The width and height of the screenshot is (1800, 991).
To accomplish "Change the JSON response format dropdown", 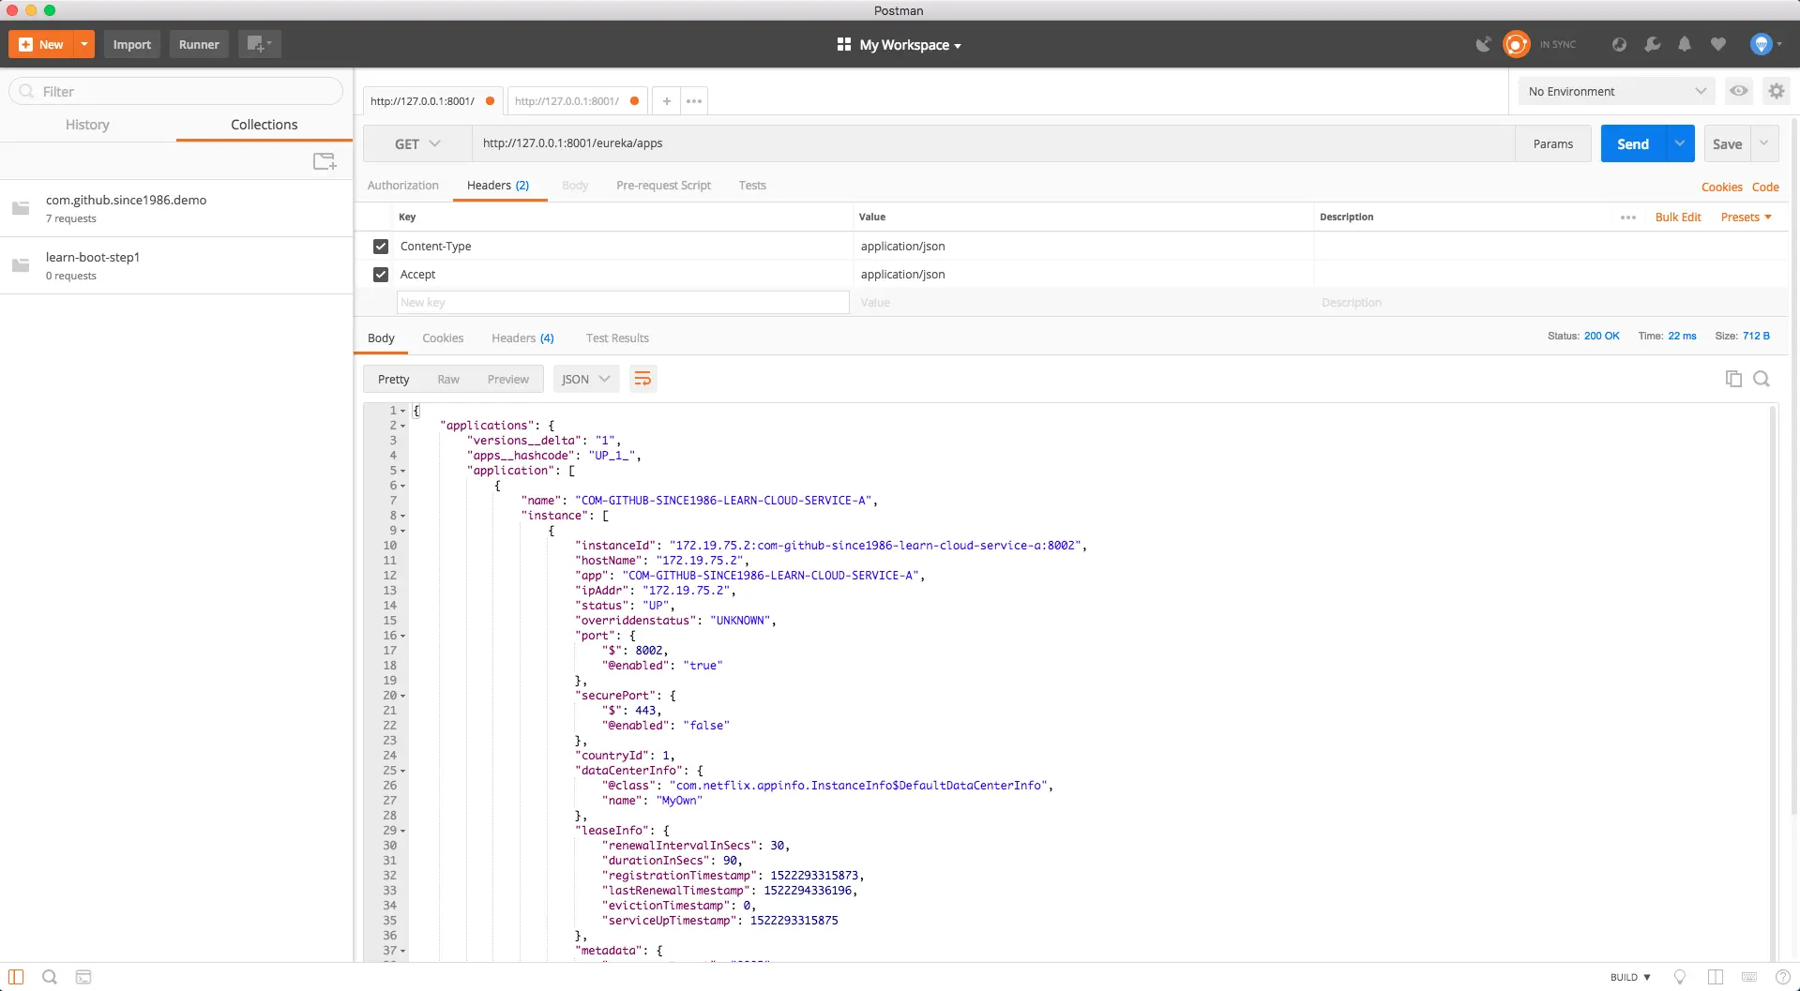I will tap(586, 379).
